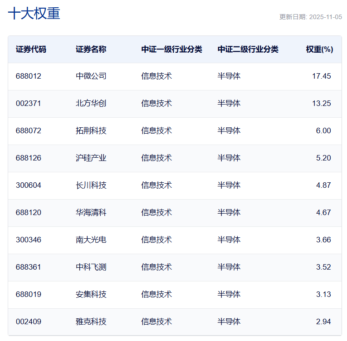The height and width of the screenshot is (341, 347).
Task: Click the 权重(%) column header
Action: point(319,49)
